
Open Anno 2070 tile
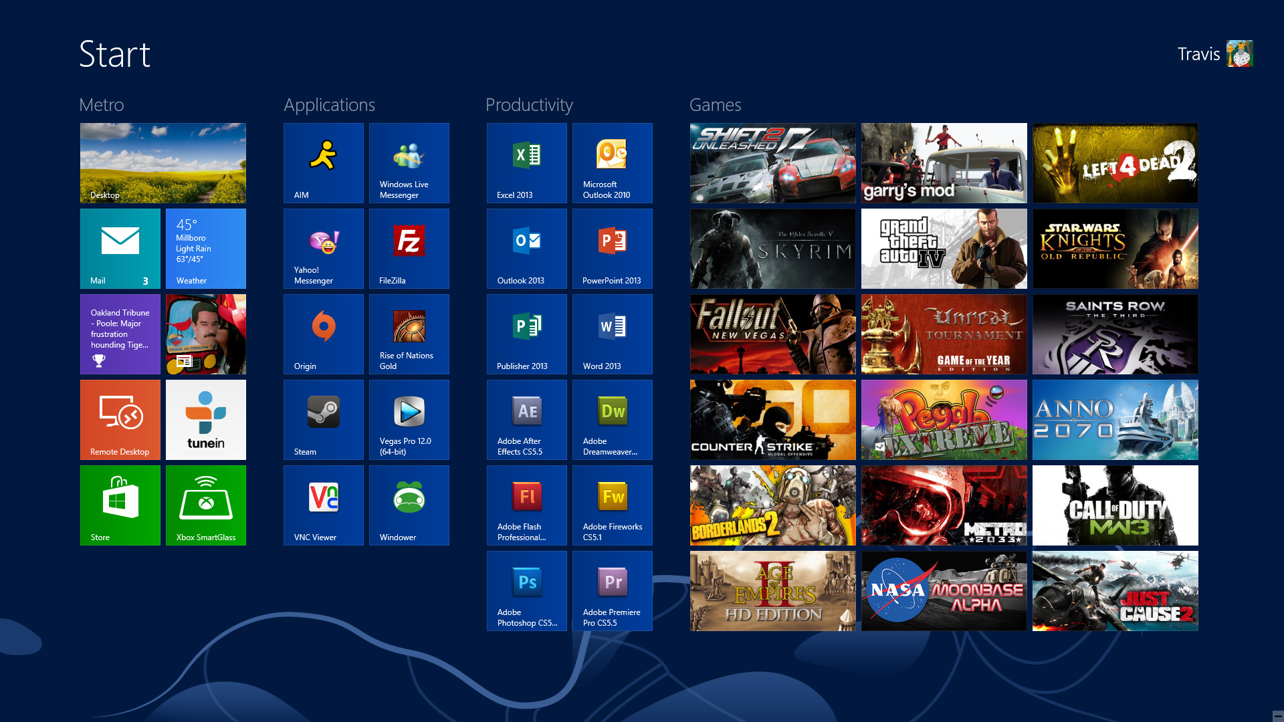pyautogui.click(x=1115, y=420)
